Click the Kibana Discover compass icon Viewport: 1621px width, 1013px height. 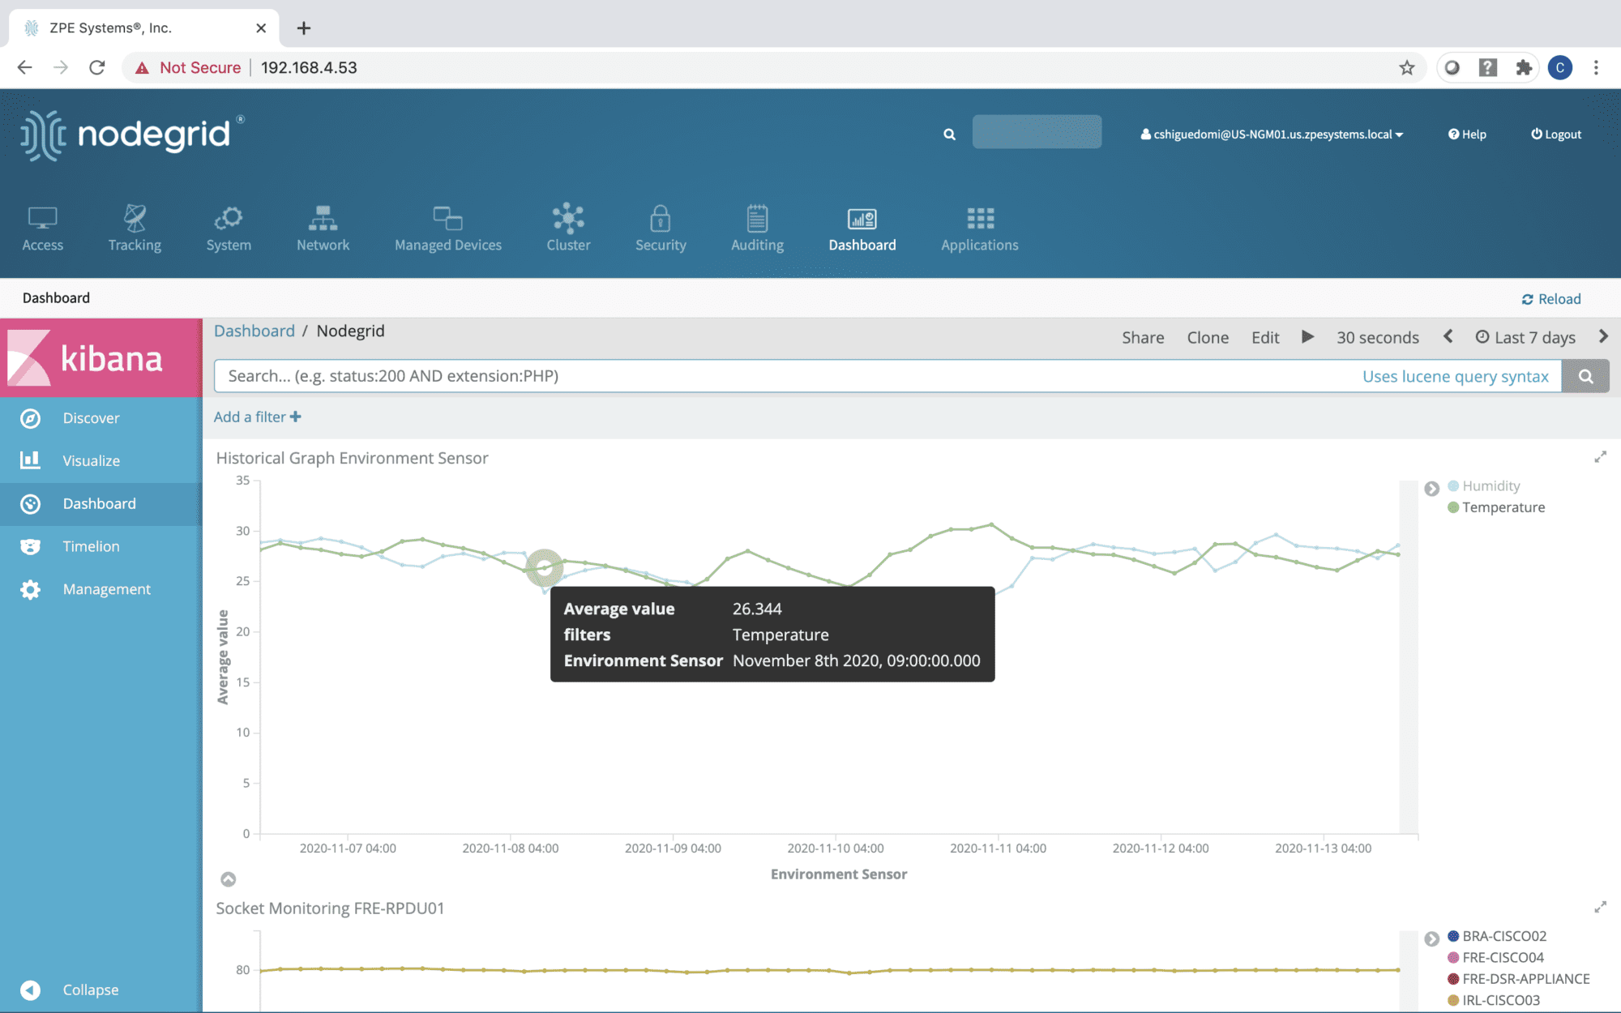31,418
